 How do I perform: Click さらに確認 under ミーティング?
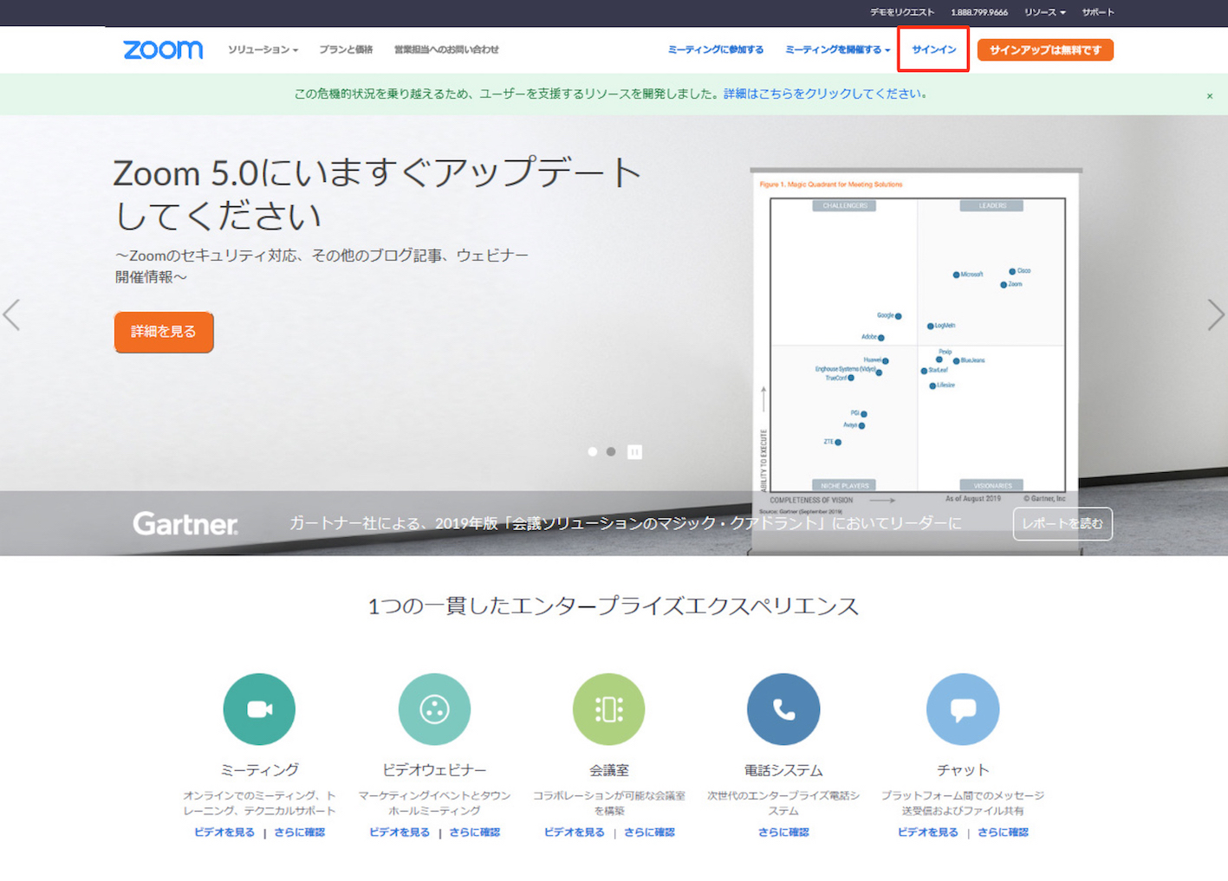pos(299,832)
